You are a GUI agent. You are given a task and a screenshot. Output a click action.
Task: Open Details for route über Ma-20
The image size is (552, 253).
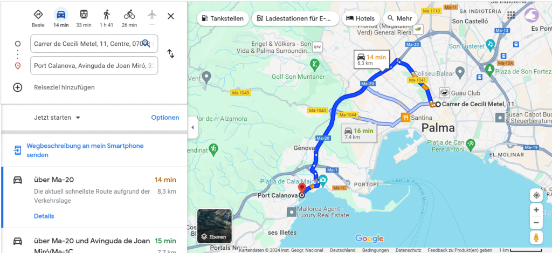44,216
